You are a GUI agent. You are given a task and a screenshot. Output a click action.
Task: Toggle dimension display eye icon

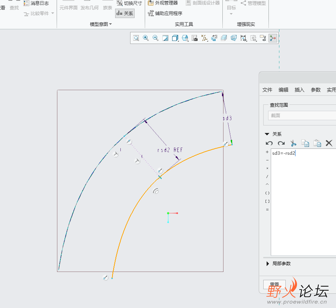[x=243, y=38]
